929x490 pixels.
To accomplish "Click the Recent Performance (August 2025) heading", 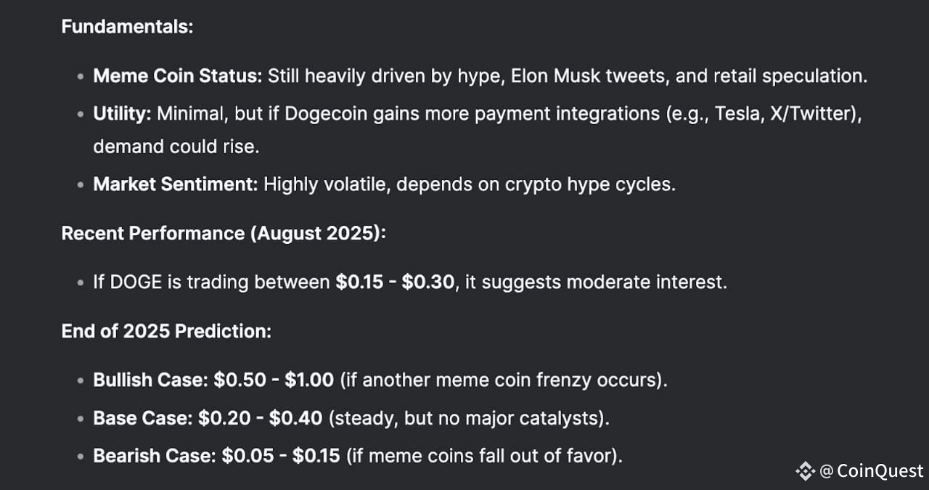I will tap(224, 233).
